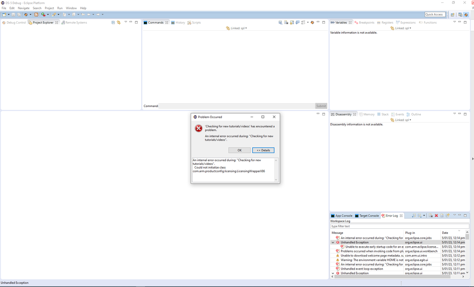Click Restore Log icon in Error Log toolbar
The height and width of the screenshot is (287, 474).
tap(448, 215)
